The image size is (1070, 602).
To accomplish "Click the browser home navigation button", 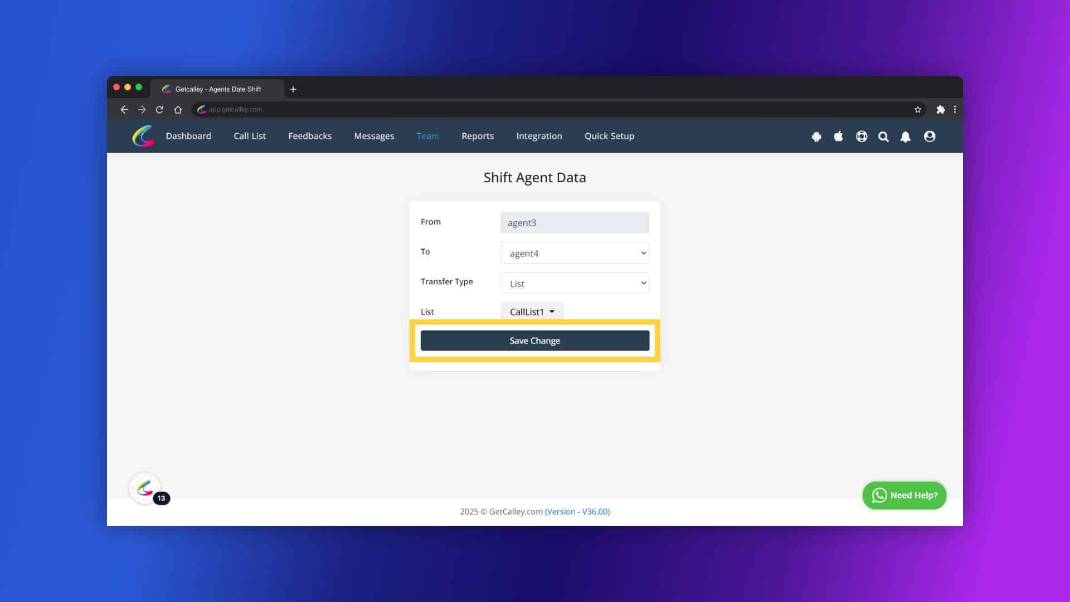I will [178, 109].
